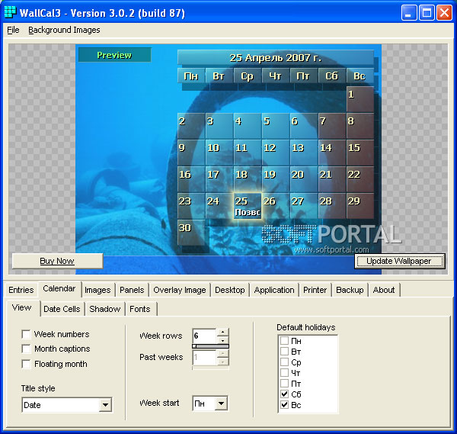Click the Past weeks value field
This screenshot has width=457, height=434.
(205, 357)
